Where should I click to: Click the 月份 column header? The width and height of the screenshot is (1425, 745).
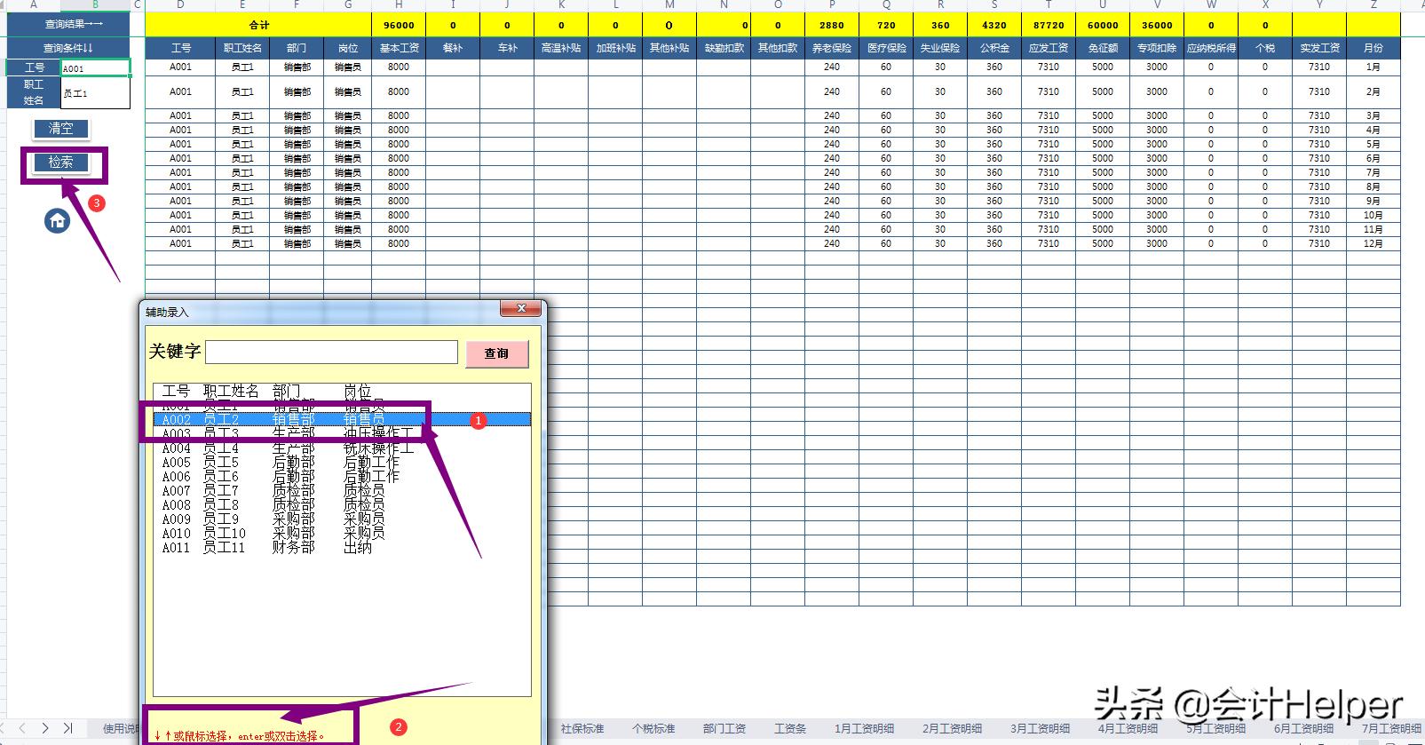tap(1374, 48)
